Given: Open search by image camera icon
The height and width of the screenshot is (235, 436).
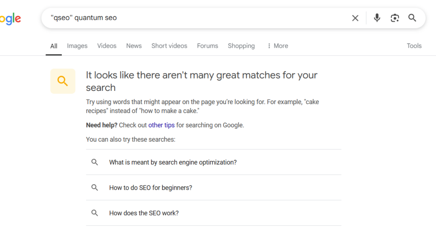Looking at the screenshot, I should point(395,18).
